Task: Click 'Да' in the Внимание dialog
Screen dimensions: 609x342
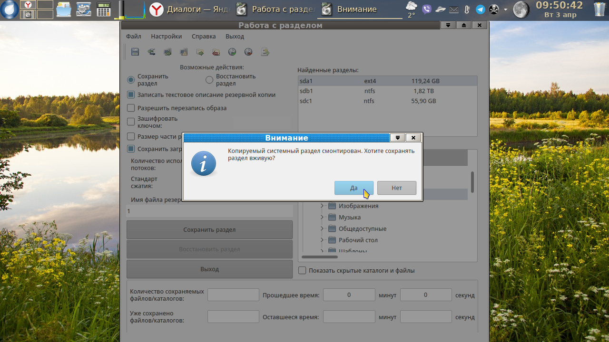Action: (354, 188)
